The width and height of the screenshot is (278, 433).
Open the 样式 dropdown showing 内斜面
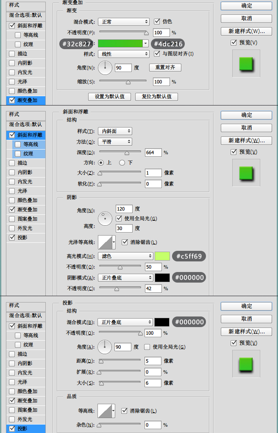click(115, 131)
